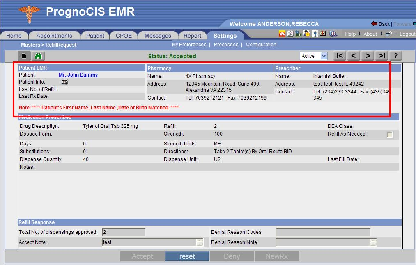The height and width of the screenshot is (265, 416).
Task: Click the Status: Accepted label
Action: point(172,56)
